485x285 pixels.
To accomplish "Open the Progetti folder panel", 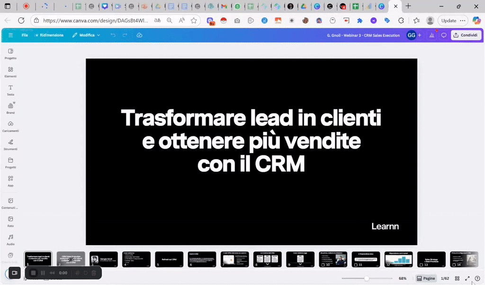I will [10, 163].
